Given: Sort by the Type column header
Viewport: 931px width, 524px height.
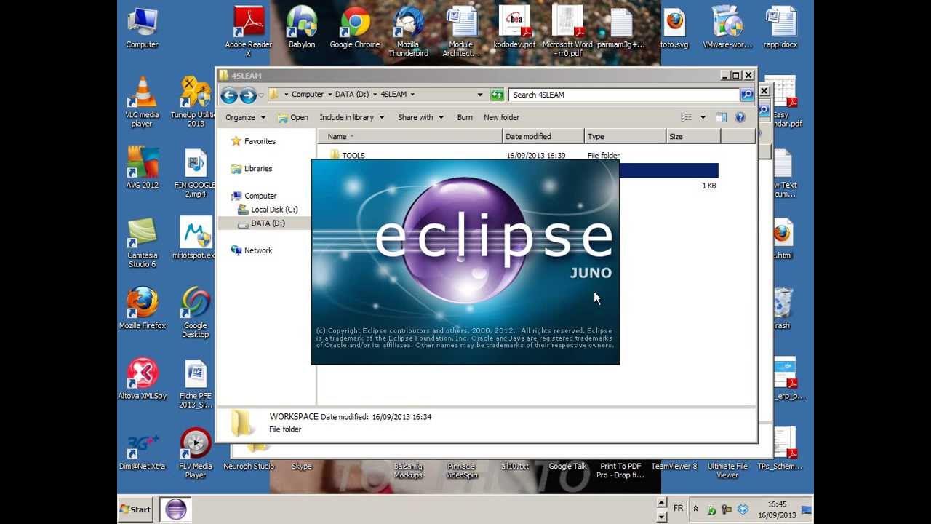Looking at the screenshot, I should (x=626, y=136).
